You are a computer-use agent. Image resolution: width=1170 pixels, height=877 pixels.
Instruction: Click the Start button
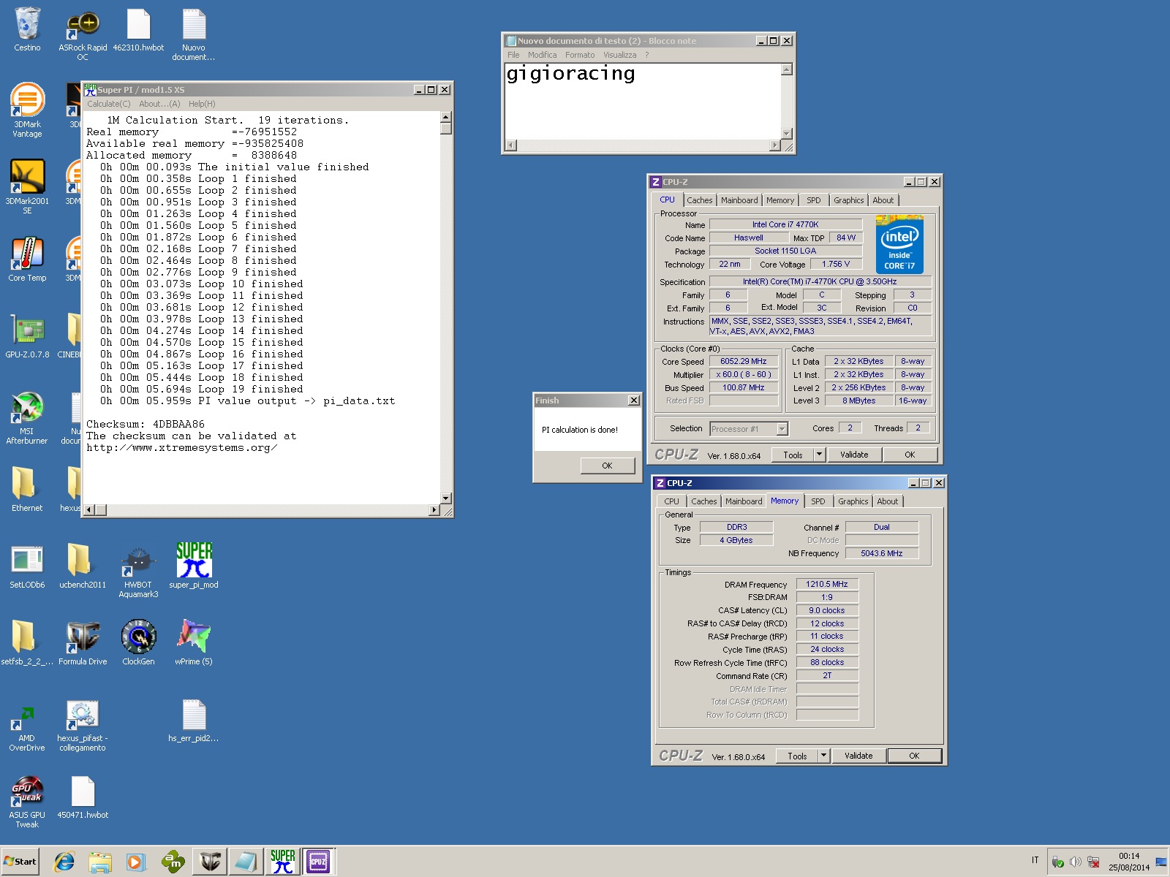[x=20, y=862]
